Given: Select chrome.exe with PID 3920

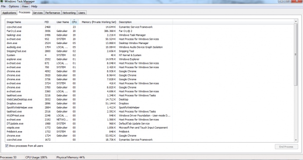Looking at the screenshot, I should 89,75.
